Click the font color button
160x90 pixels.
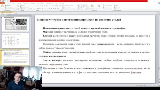pos(46,8)
